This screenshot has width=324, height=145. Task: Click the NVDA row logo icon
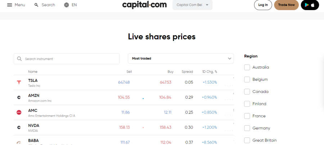coord(19,127)
